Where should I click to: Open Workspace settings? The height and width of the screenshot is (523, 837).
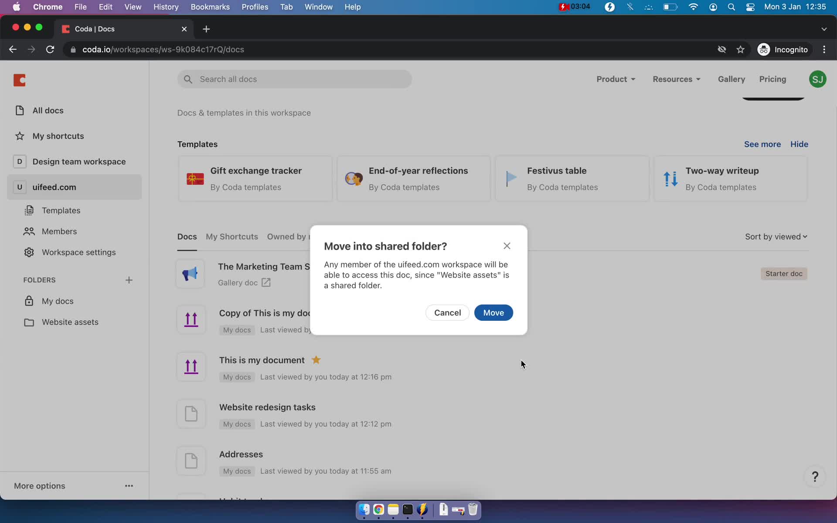(79, 252)
